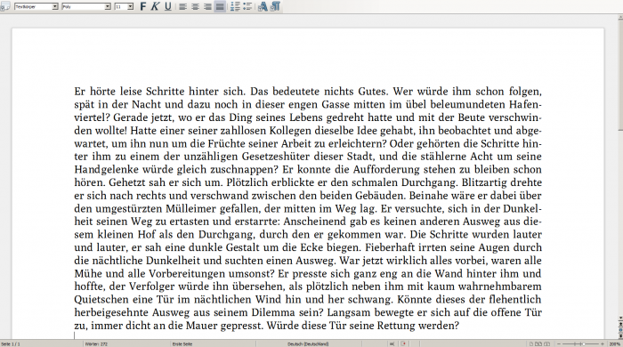Open the font size 11 dropdown

point(130,7)
